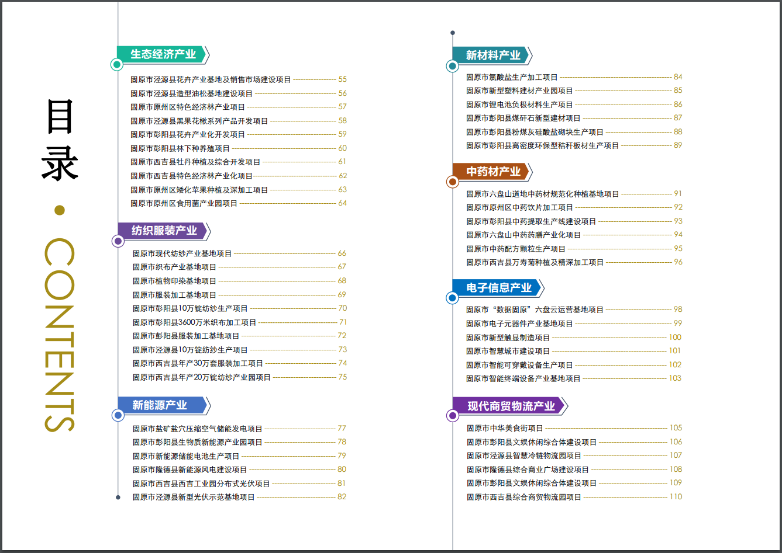Go to the 固原市智慧城市建设项目 entry
The image size is (782, 553).
tap(508, 351)
